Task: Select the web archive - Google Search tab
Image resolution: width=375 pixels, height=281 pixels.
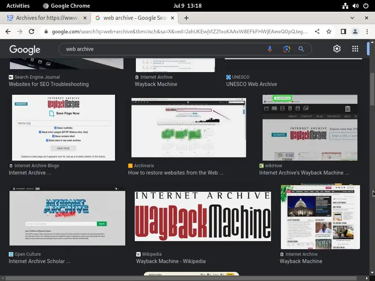Action: [x=134, y=18]
